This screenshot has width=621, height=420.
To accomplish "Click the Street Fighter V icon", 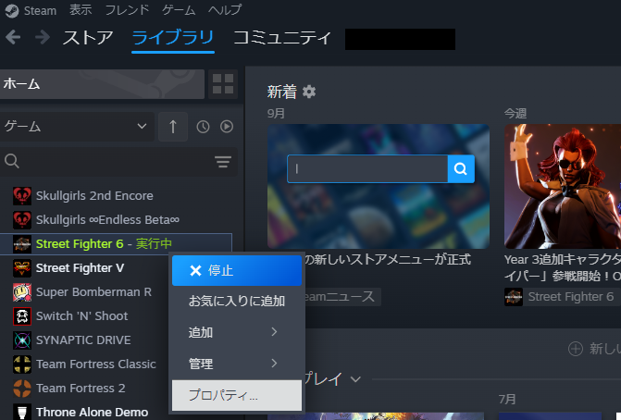I will 22,268.
